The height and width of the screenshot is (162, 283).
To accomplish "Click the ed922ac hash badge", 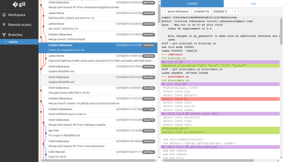I will tap(149, 152).
